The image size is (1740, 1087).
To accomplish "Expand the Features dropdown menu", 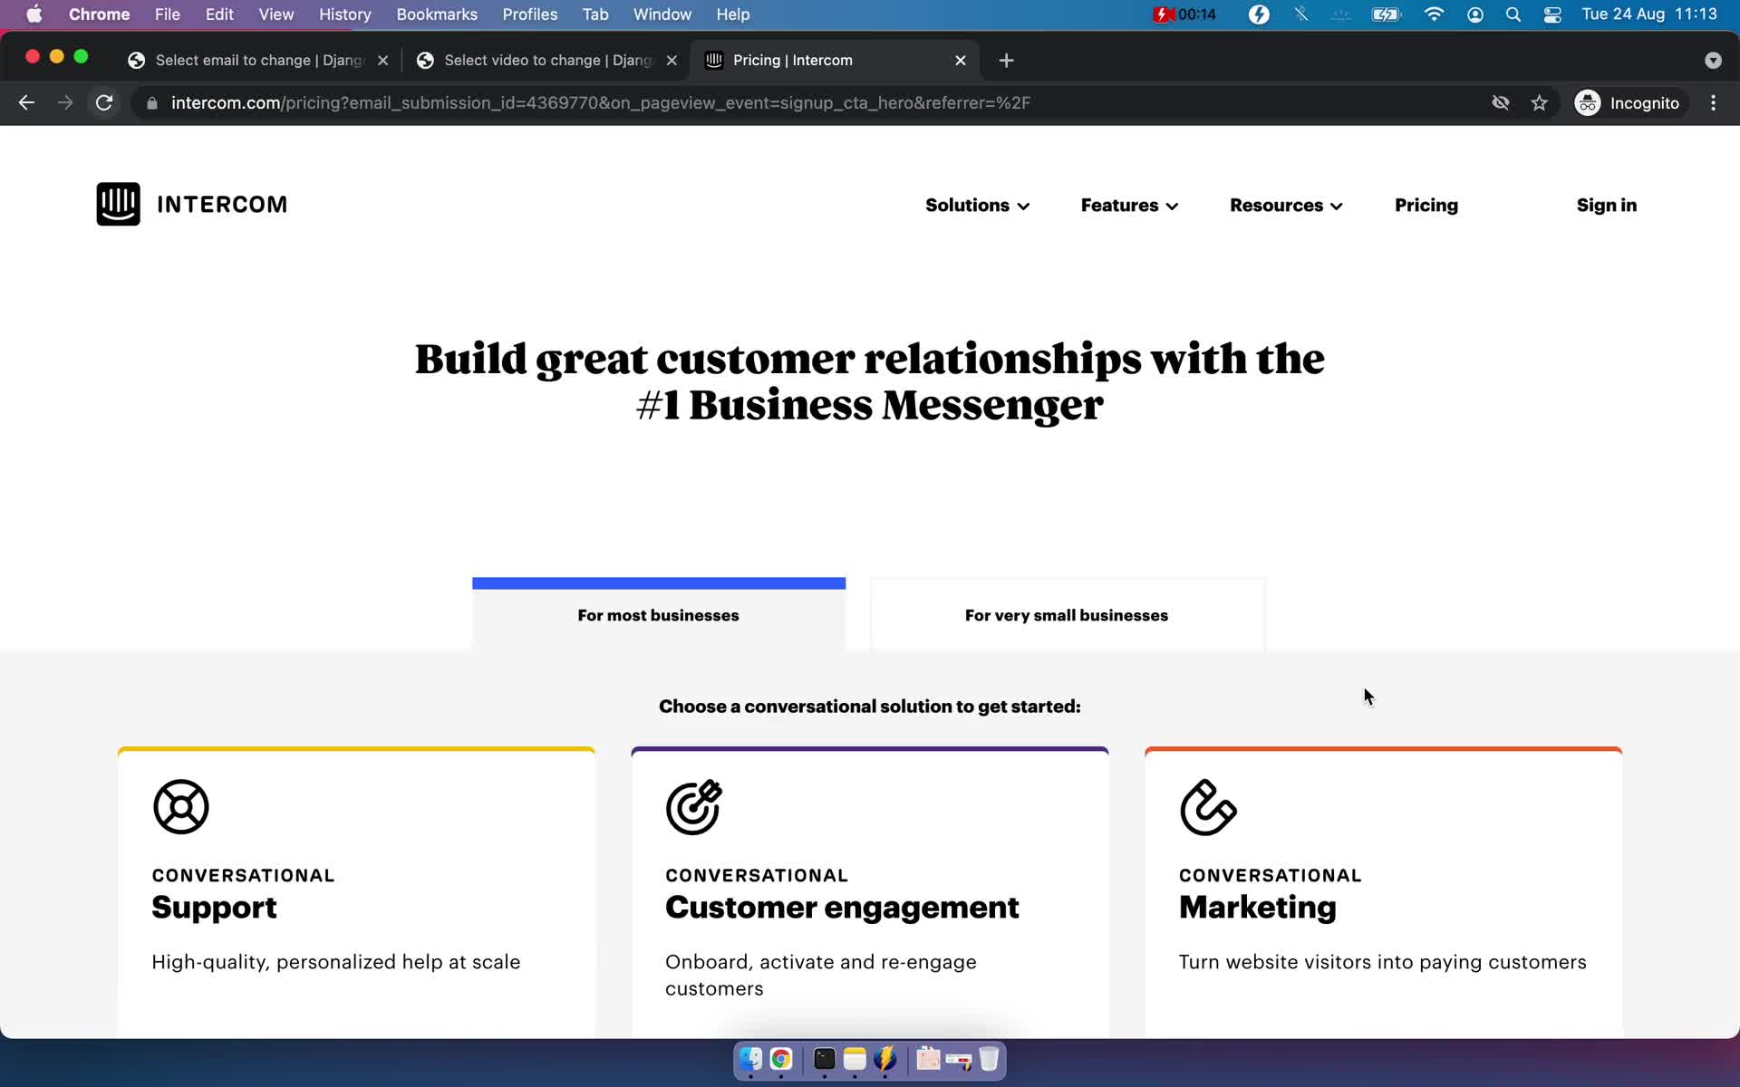I will (1128, 206).
